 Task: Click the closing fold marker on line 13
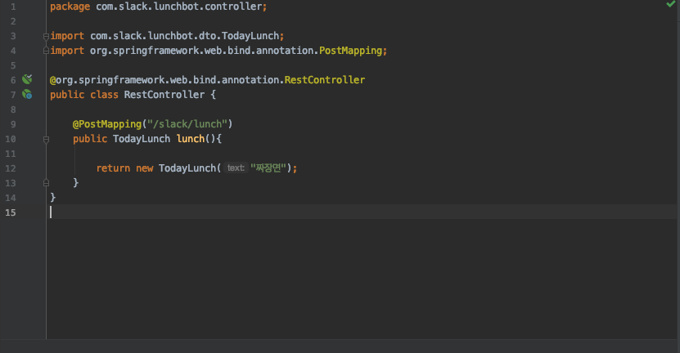click(x=46, y=183)
